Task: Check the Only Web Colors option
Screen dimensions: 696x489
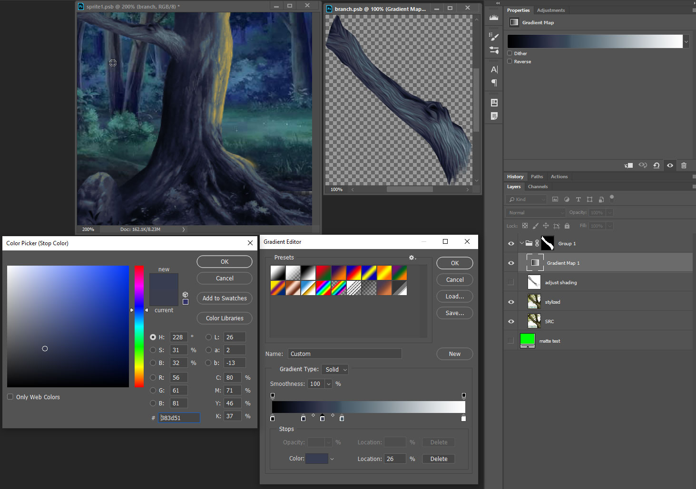Action: pos(10,397)
